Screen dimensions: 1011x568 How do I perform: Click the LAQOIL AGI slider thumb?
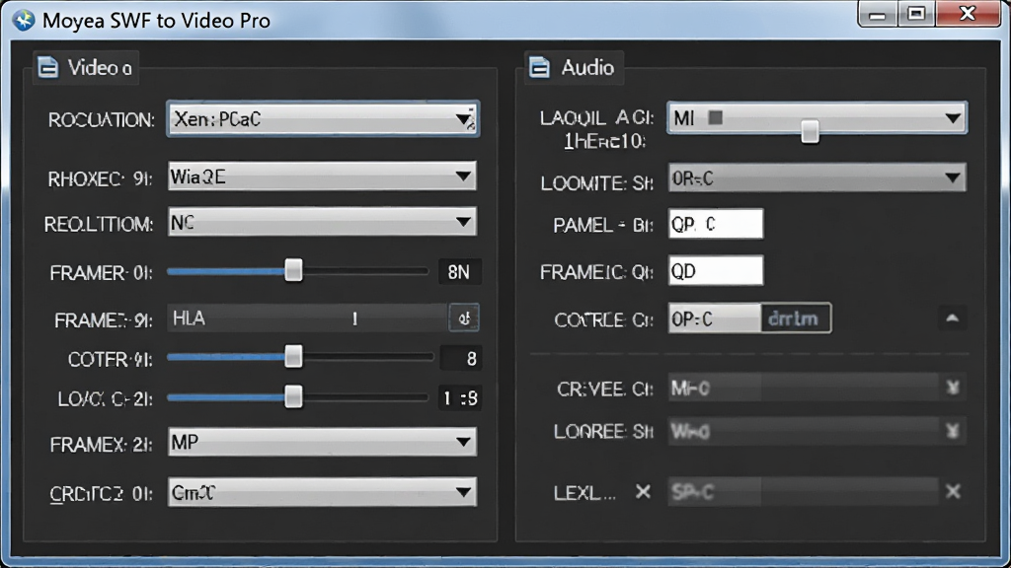pyautogui.click(x=810, y=131)
